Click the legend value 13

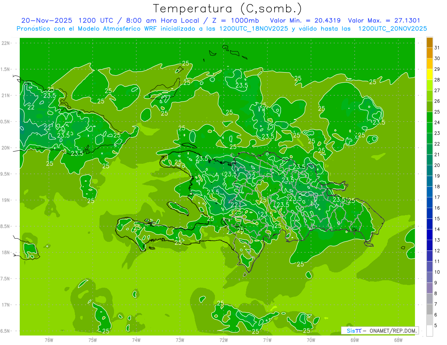click(437, 240)
